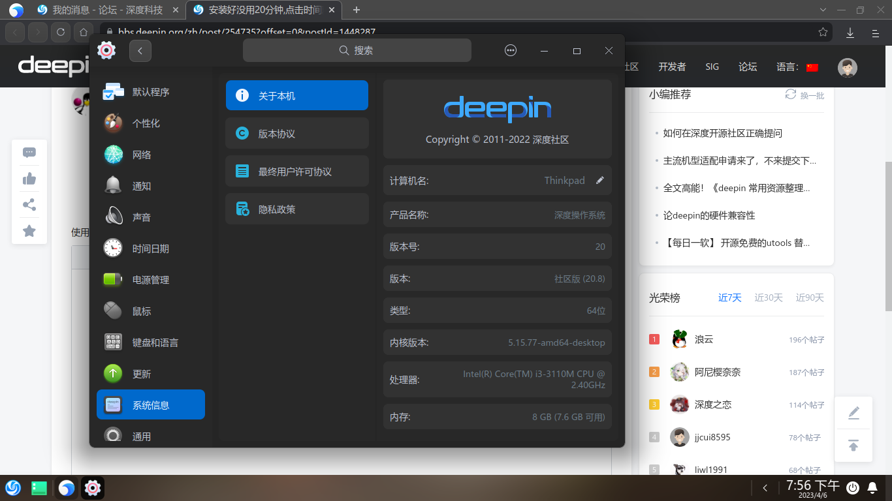Click inside the 搜索 search field
The width and height of the screenshot is (892, 501).
pos(357,50)
